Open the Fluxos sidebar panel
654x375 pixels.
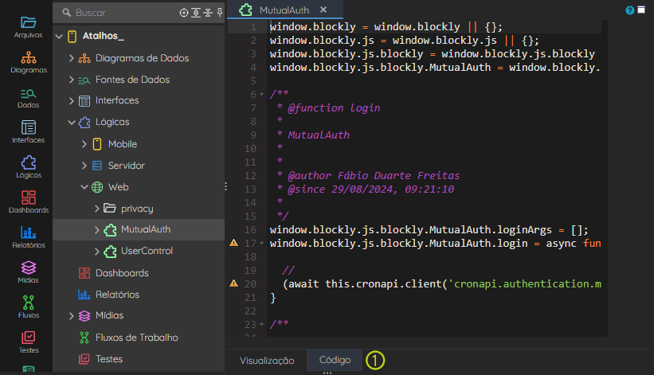click(x=29, y=307)
